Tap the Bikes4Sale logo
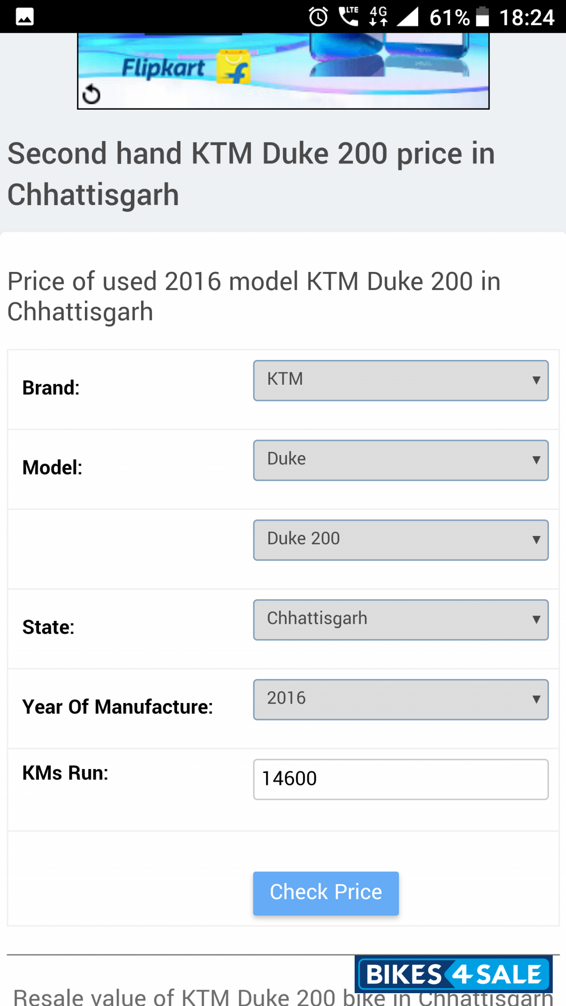The image size is (566, 1006). 454,974
